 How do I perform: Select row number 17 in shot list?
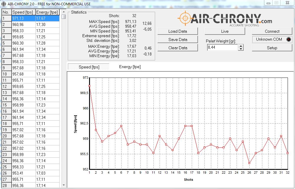[x=7, y=118]
